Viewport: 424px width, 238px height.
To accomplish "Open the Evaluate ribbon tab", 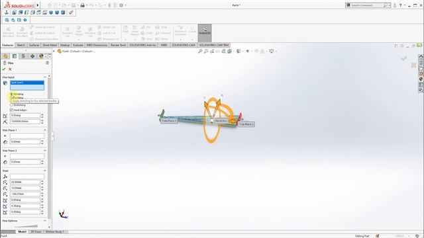I will (78, 45).
